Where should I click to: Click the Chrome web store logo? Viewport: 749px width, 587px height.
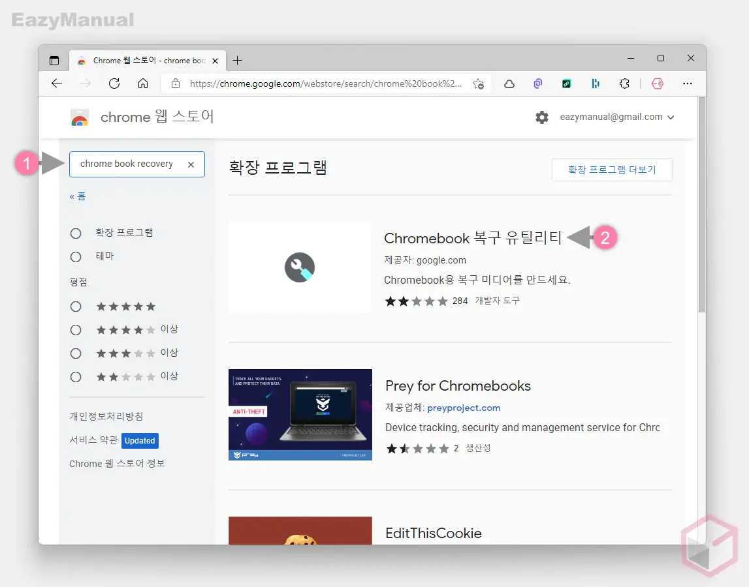tap(79, 117)
